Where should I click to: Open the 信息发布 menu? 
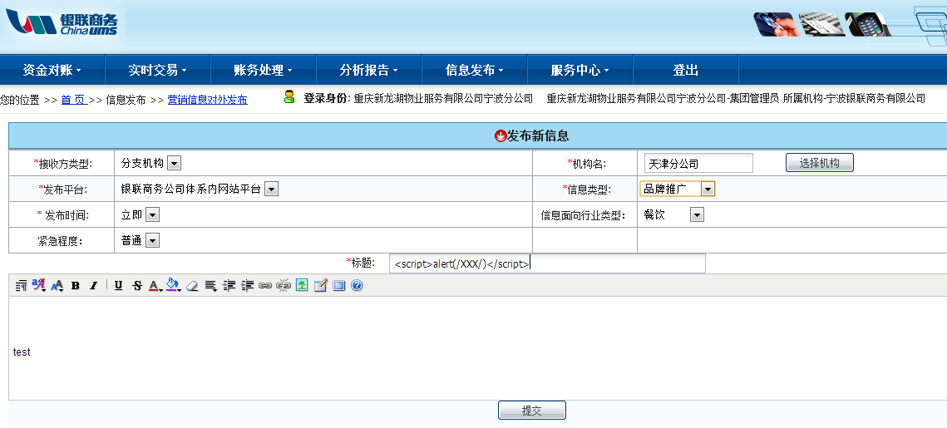(475, 70)
